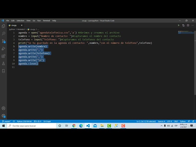The width and height of the screenshot is (196, 147).
Task: Click the Modulo5 breadcrumb folder
Action: [21, 29]
